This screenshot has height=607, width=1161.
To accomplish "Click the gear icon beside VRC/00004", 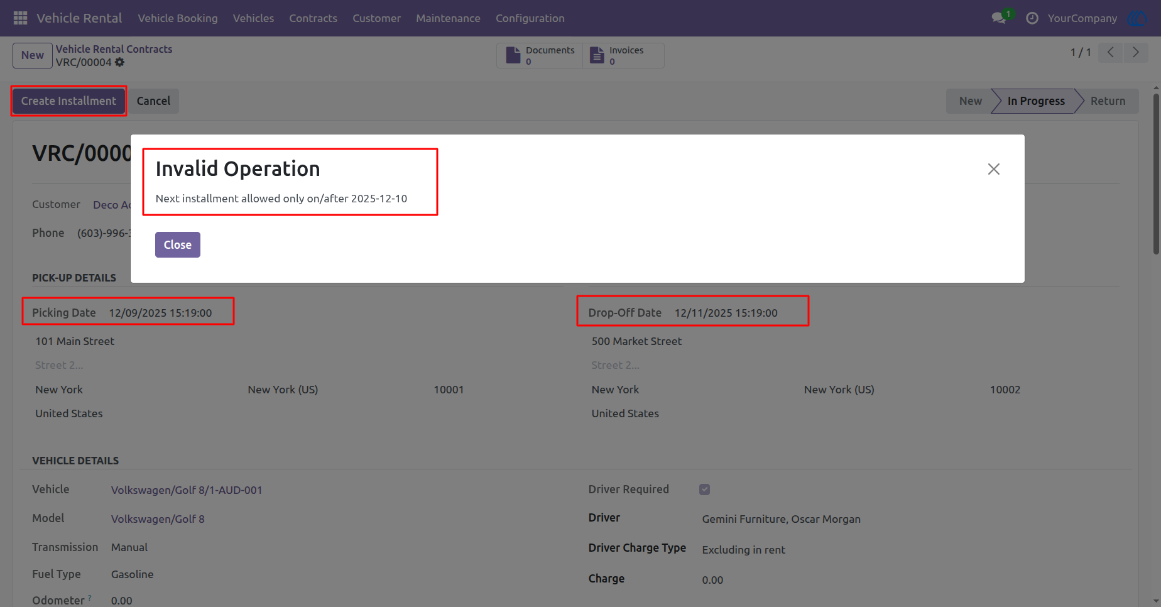I will pyautogui.click(x=119, y=62).
